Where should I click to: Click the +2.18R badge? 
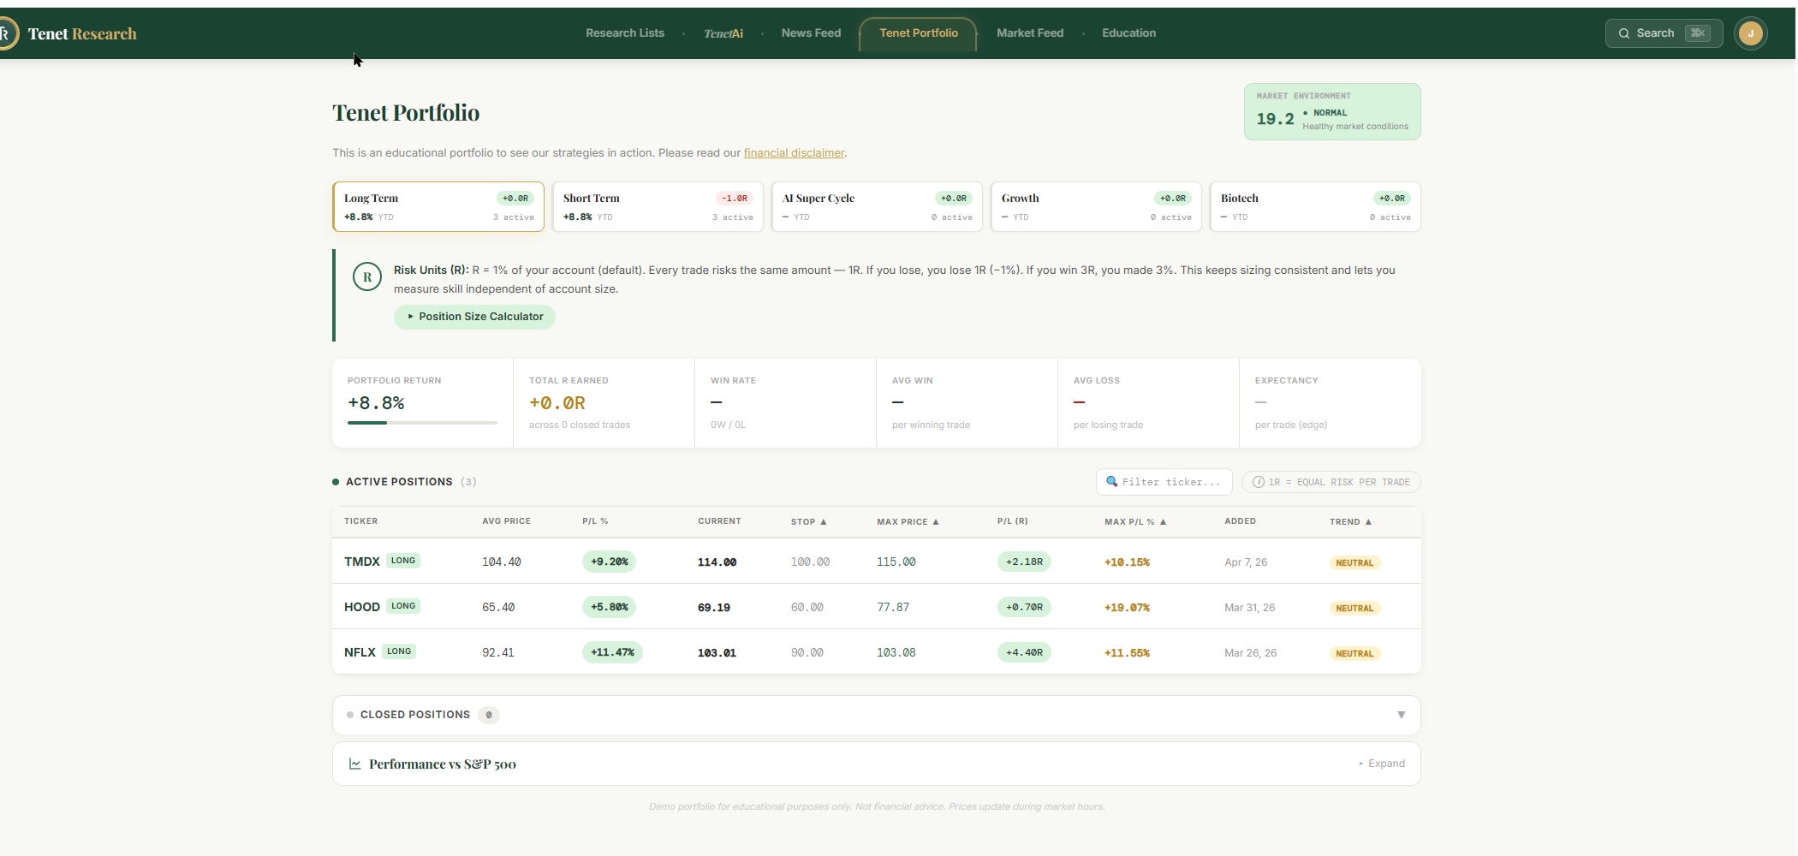pyautogui.click(x=1024, y=562)
